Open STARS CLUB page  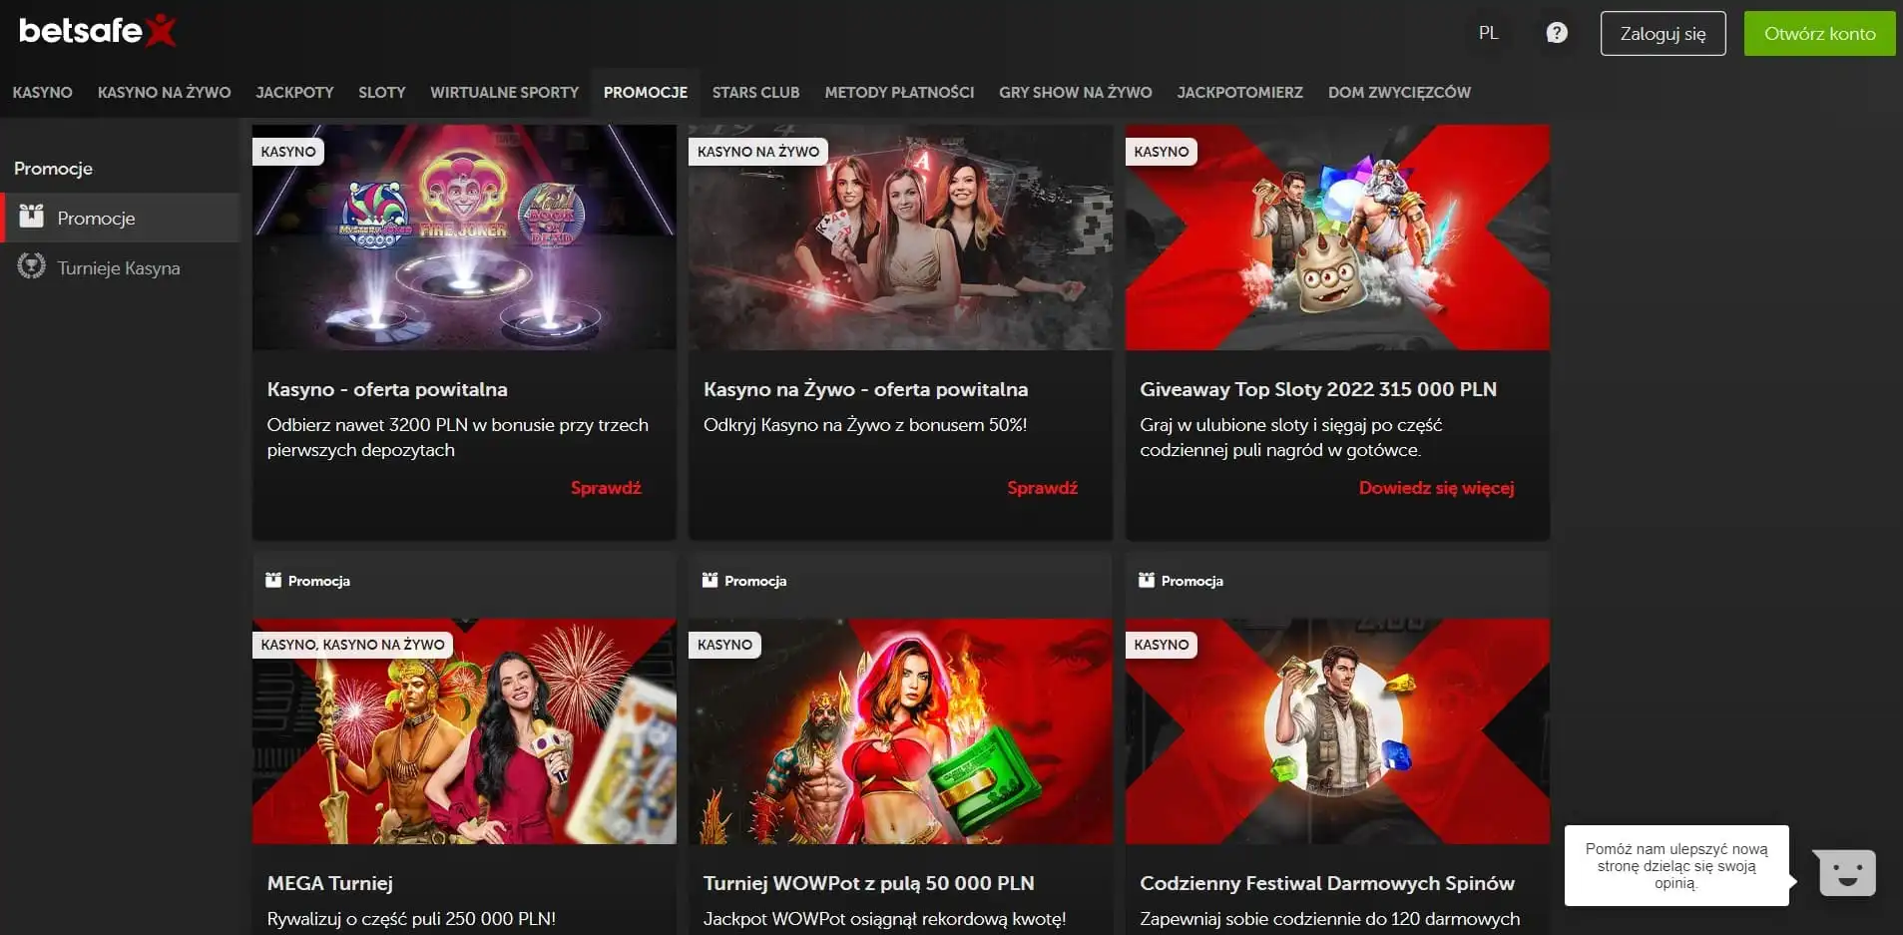[755, 92]
